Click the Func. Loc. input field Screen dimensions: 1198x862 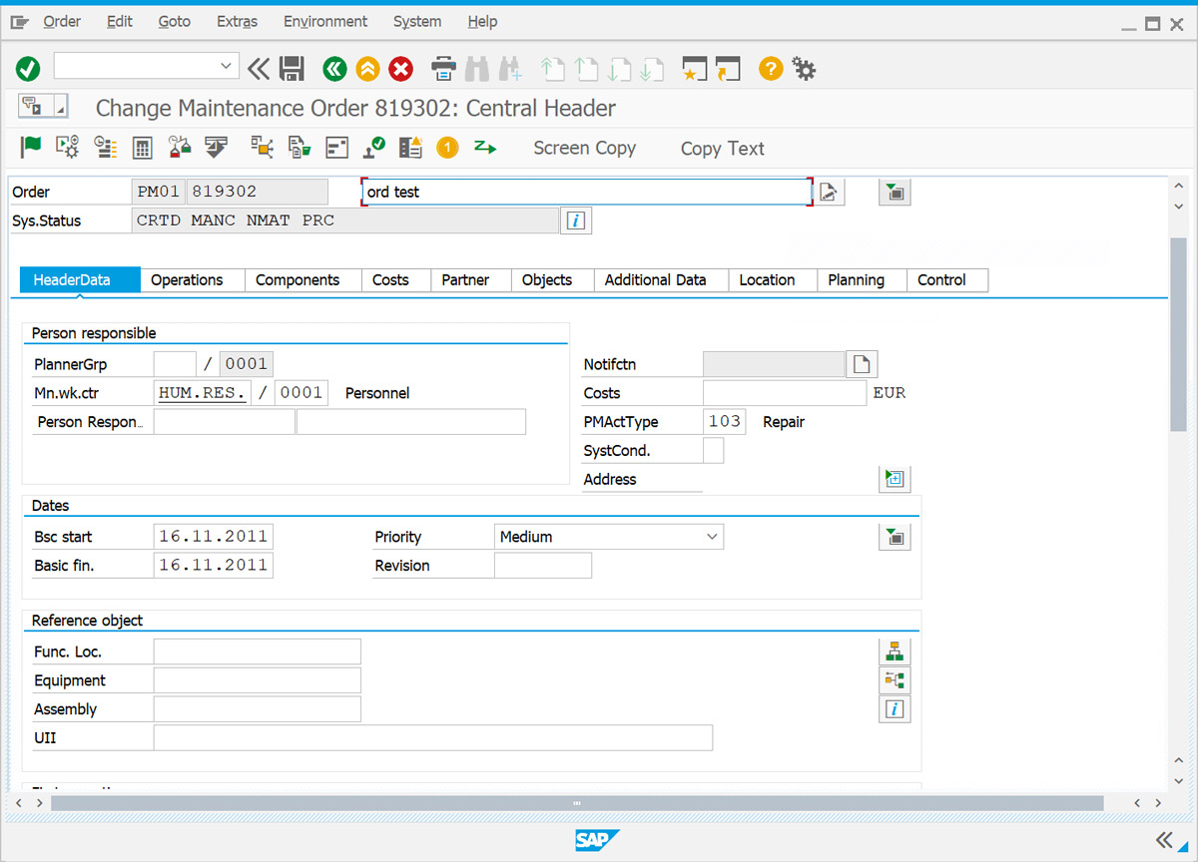point(257,651)
